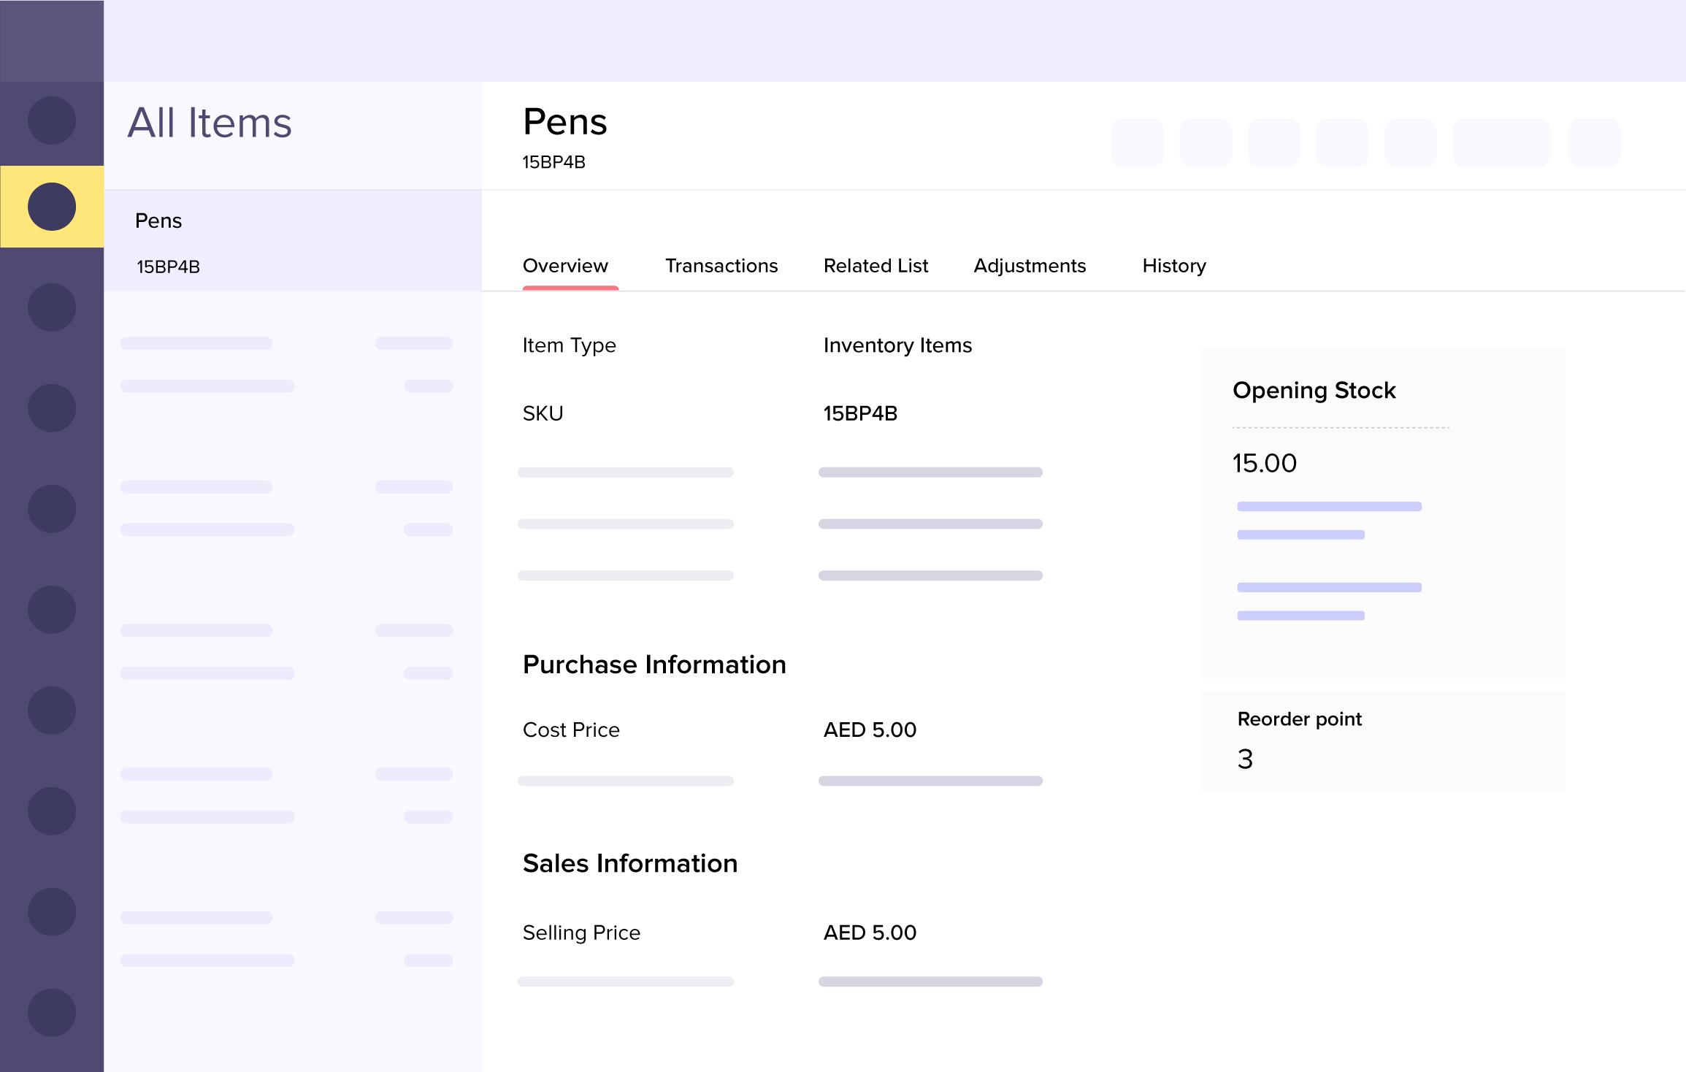Viewport: 1686px width, 1072px height.
Task: Click the last small placeholder button in header
Action: coord(1594,142)
